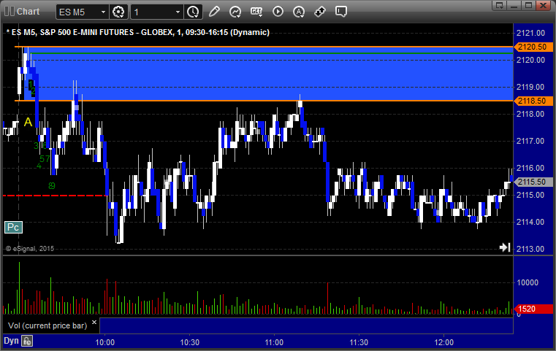Image resolution: width=556 pixels, height=351 pixels.
Task: Click the yellow A marker on chart
Action: (28, 123)
